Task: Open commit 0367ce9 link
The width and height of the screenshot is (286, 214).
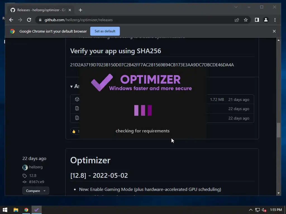Action: coord(37,182)
